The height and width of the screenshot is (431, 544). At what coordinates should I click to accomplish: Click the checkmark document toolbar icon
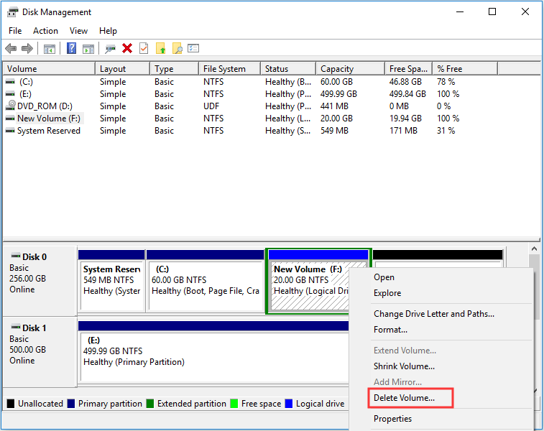click(144, 48)
